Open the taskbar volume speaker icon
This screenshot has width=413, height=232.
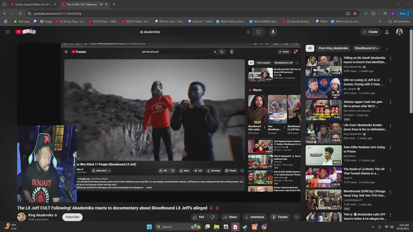[x=392, y=227]
